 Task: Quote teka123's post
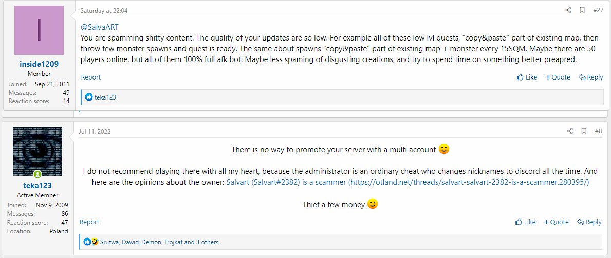pos(556,222)
